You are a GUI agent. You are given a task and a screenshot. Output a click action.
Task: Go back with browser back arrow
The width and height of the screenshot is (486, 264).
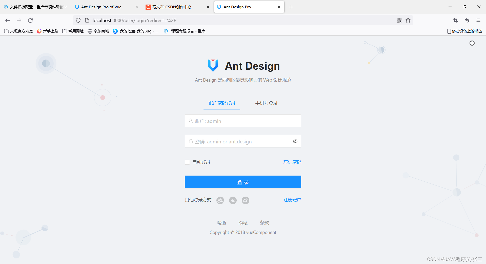(8, 20)
